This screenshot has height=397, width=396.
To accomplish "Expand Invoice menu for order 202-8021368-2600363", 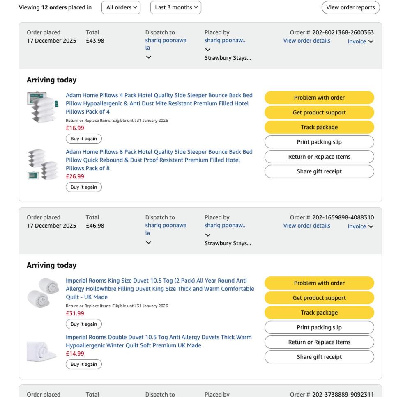I will click(x=361, y=41).
